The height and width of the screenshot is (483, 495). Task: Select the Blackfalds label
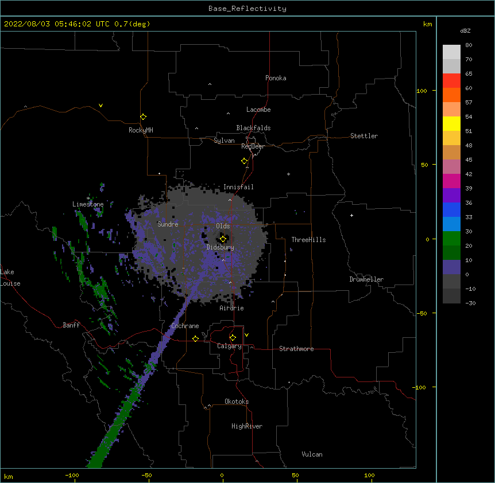coord(253,128)
